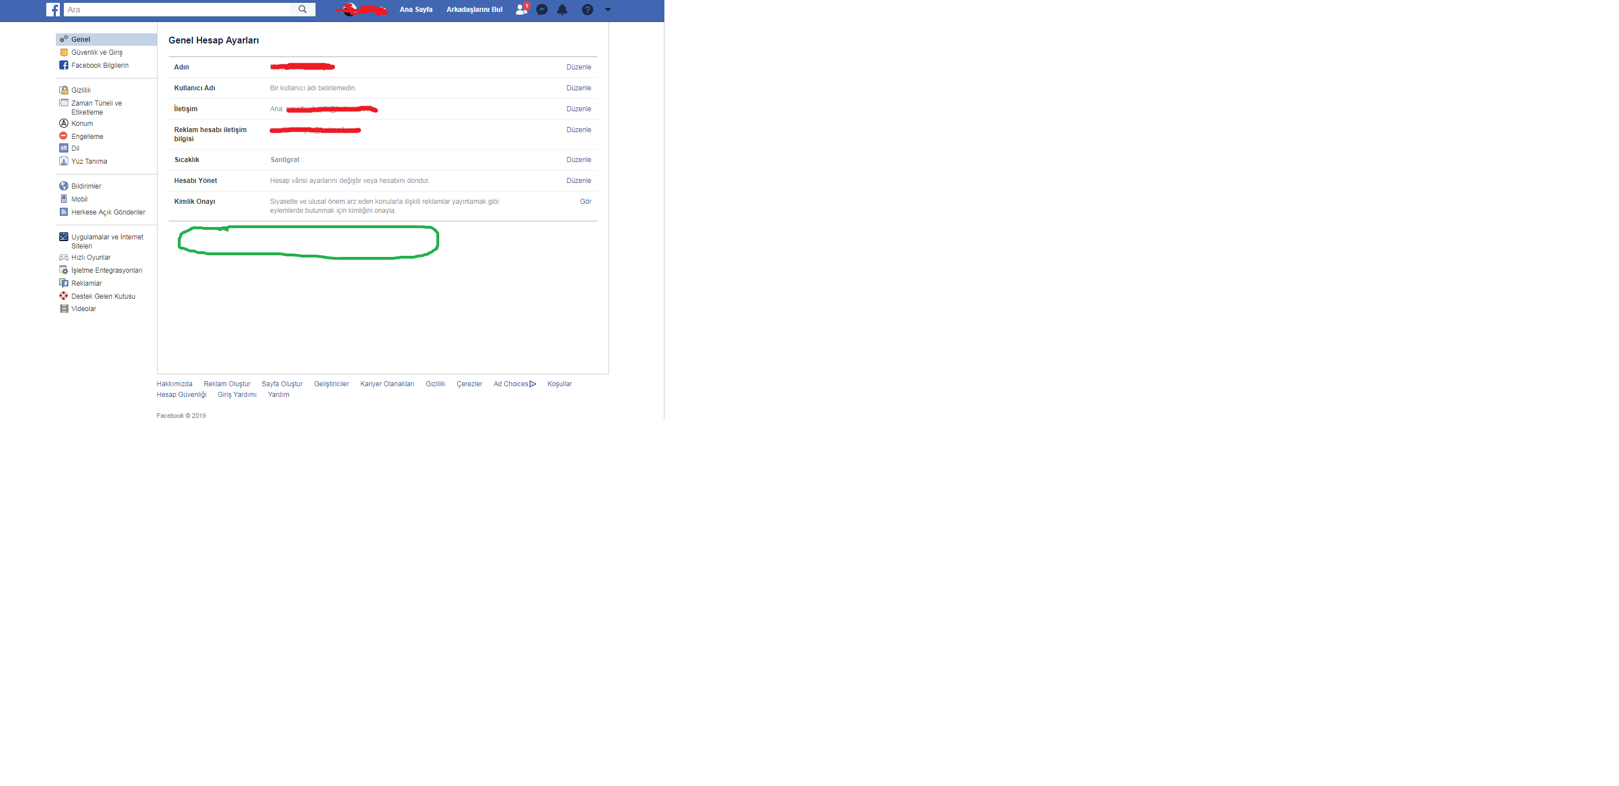
Task: Open Ad Choices footer link
Action: [515, 383]
